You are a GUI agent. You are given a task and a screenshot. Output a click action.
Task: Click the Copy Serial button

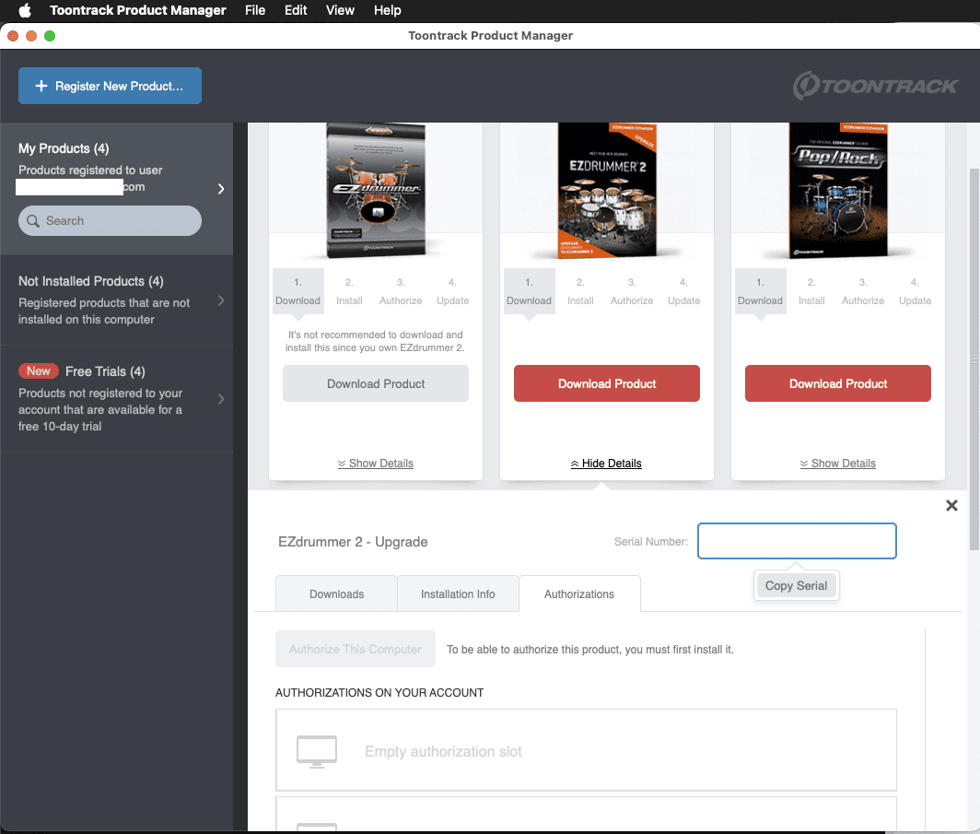(x=796, y=586)
